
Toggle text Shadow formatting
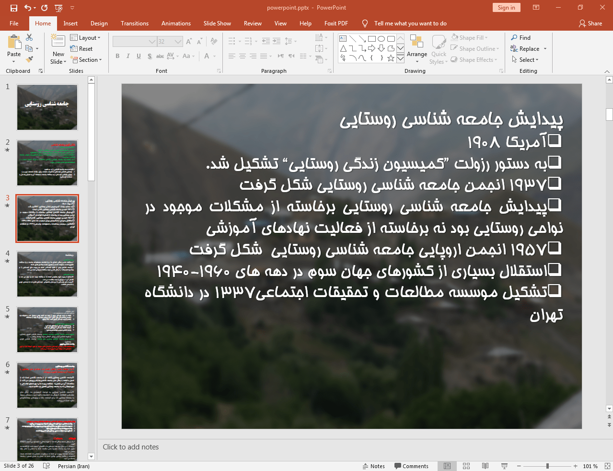click(x=150, y=56)
